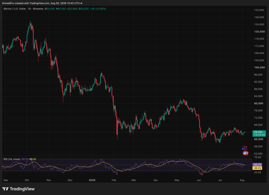Image resolution: width=269 pixels, height=195 pixels.
Task: Click the Apr label on time axis
Action: 156,180
